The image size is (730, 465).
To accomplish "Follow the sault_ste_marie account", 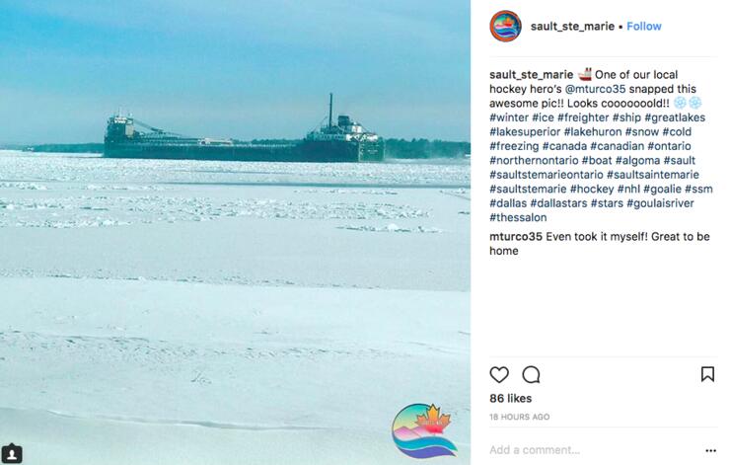I will [644, 26].
